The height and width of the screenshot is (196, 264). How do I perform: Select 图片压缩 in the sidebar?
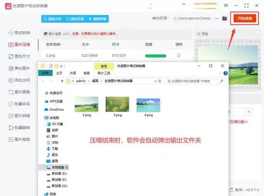[19, 44]
